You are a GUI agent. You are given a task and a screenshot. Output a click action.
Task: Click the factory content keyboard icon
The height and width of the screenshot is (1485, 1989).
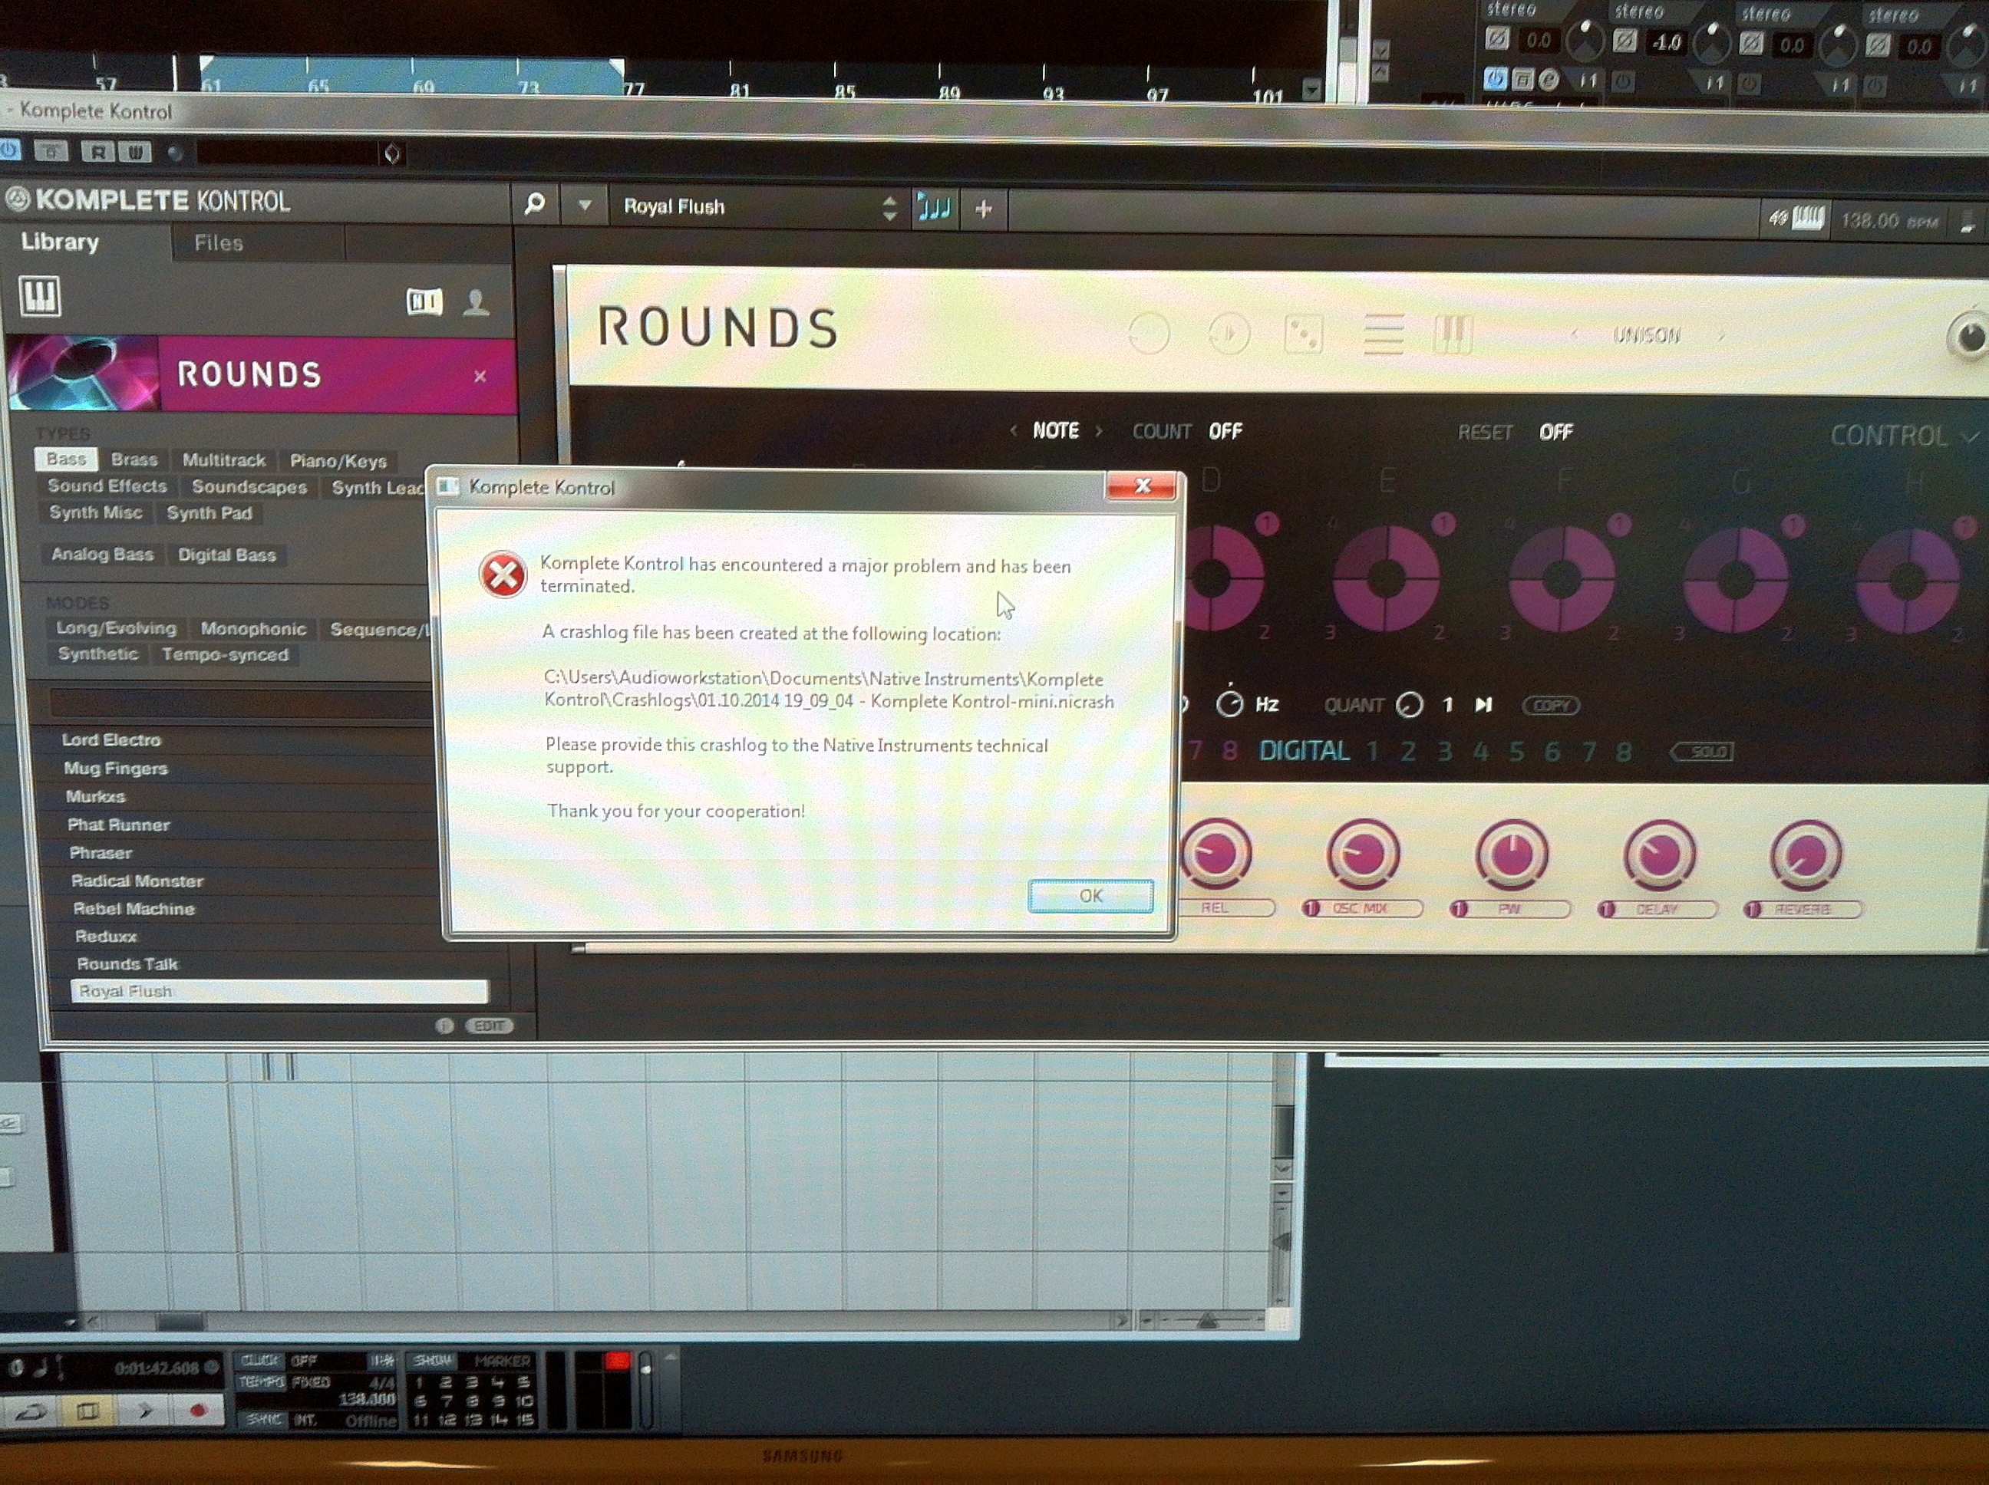424,302
